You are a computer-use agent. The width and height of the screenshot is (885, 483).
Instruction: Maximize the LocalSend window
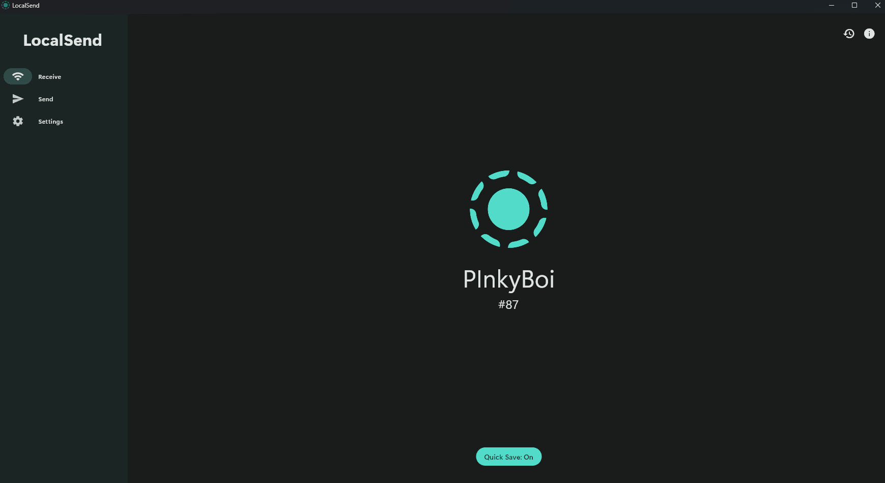854,5
